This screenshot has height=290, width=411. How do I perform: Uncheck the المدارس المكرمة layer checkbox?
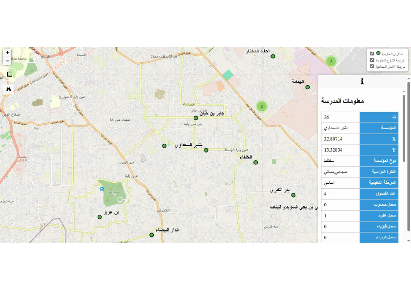pyautogui.click(x=372, y=53)
